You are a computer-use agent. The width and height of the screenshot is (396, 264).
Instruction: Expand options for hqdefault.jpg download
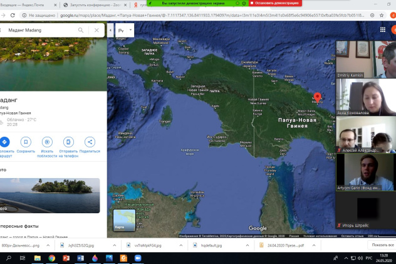(246, 246)
